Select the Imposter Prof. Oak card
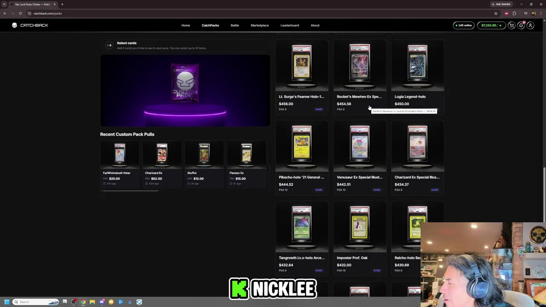 click(x=360, y=238)
